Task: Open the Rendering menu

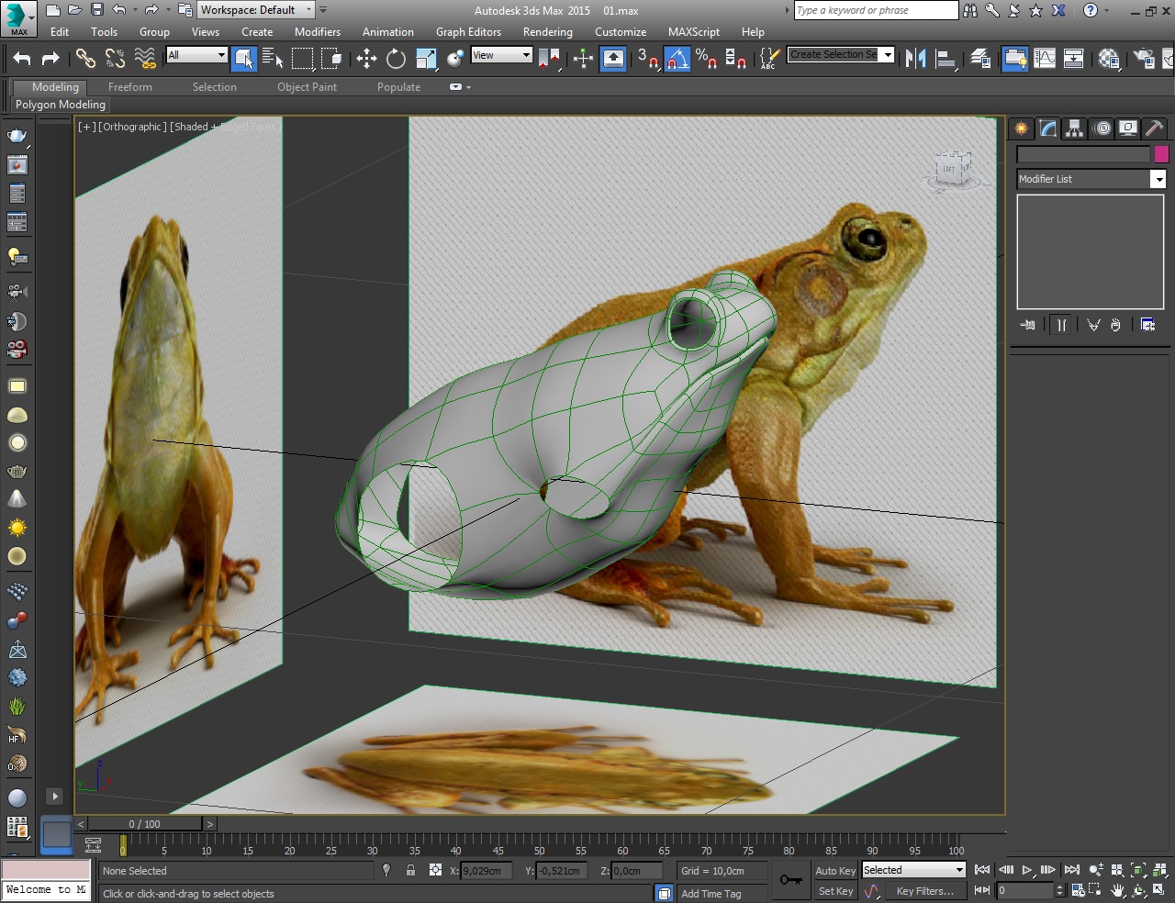Action: pos(547,32)
